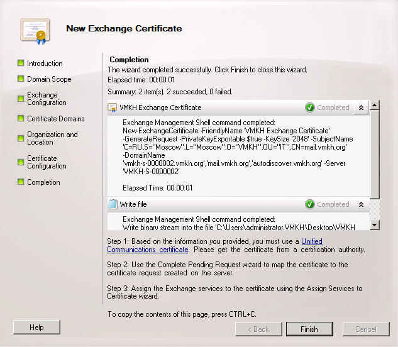
Task: Click the -Server 'VMKH-S-0000002' text
Action: [233, 168]
